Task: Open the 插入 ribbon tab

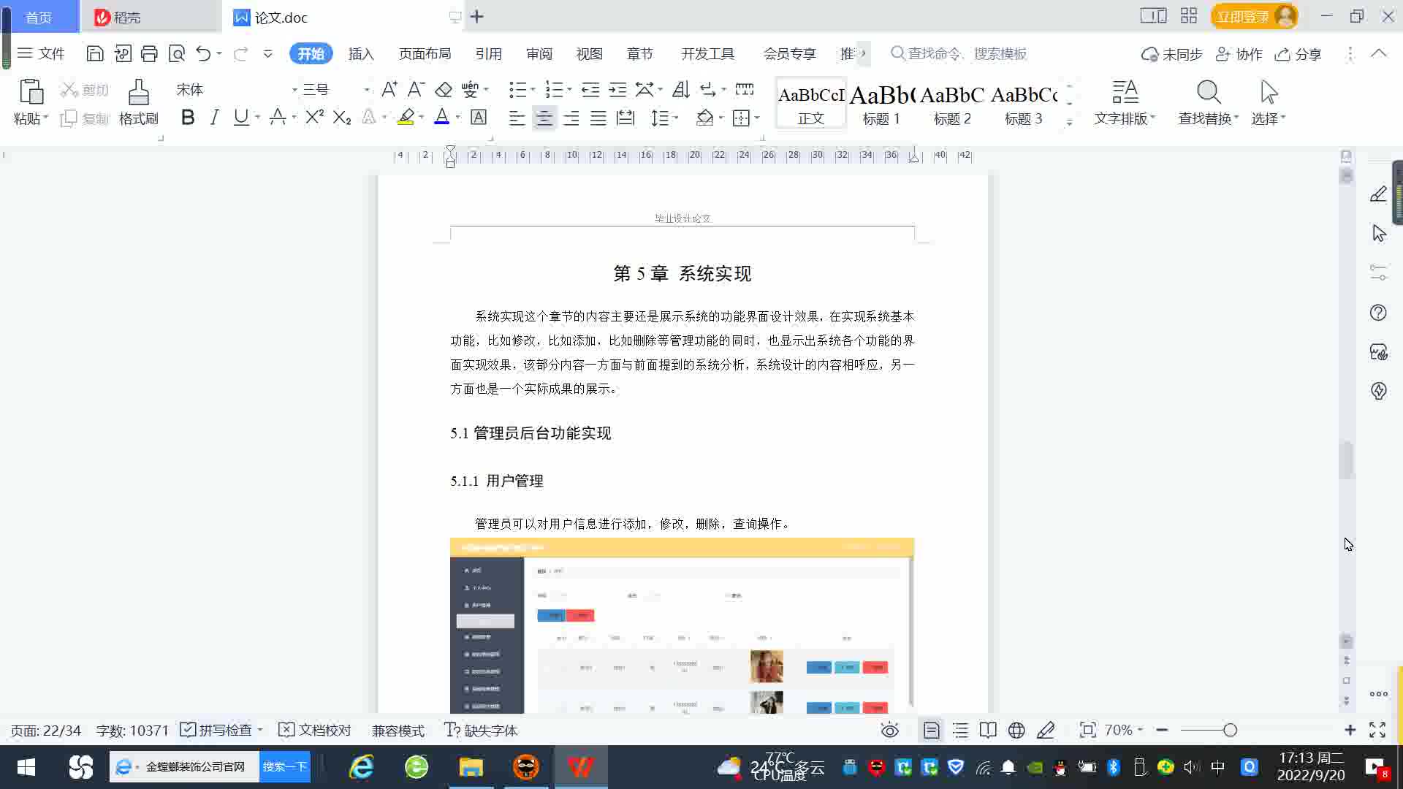Action: [x=361, y=54]
